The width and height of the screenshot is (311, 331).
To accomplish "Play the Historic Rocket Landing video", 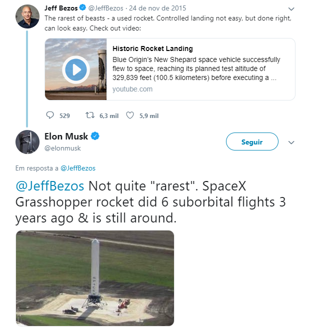I will pos(75,69).
